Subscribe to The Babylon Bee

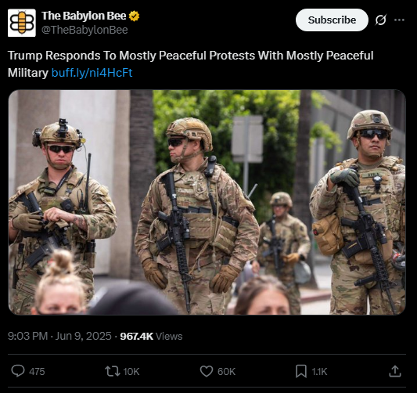coord(332,20)
